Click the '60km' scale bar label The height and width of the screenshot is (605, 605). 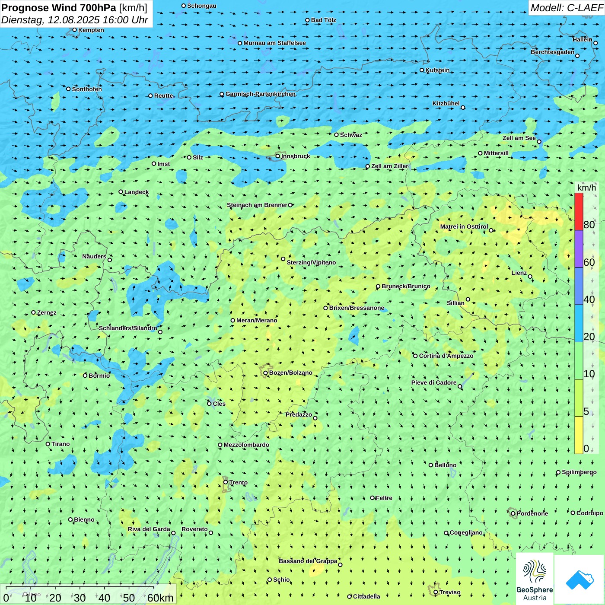[160, 598]
